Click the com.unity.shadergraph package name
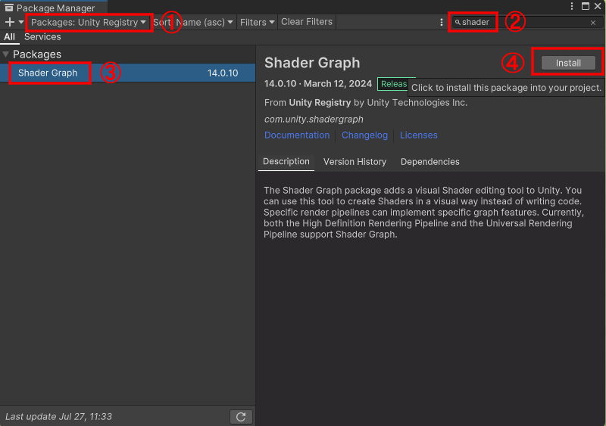Image resolution: width=606 pixels, height=426 pixels. pos(314,120)
